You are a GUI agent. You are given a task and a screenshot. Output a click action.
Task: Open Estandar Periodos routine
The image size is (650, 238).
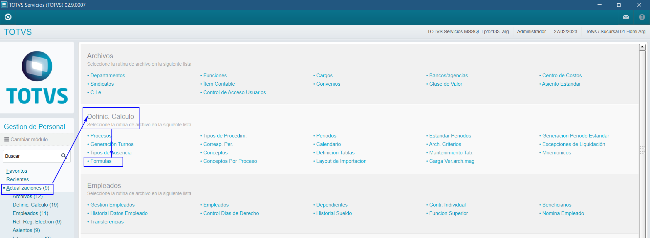pos(450,136)
